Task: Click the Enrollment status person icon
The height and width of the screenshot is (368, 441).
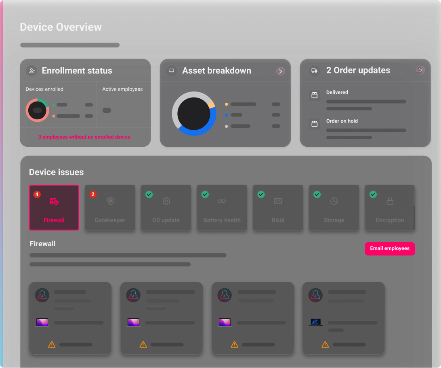Action: point(31,71)
